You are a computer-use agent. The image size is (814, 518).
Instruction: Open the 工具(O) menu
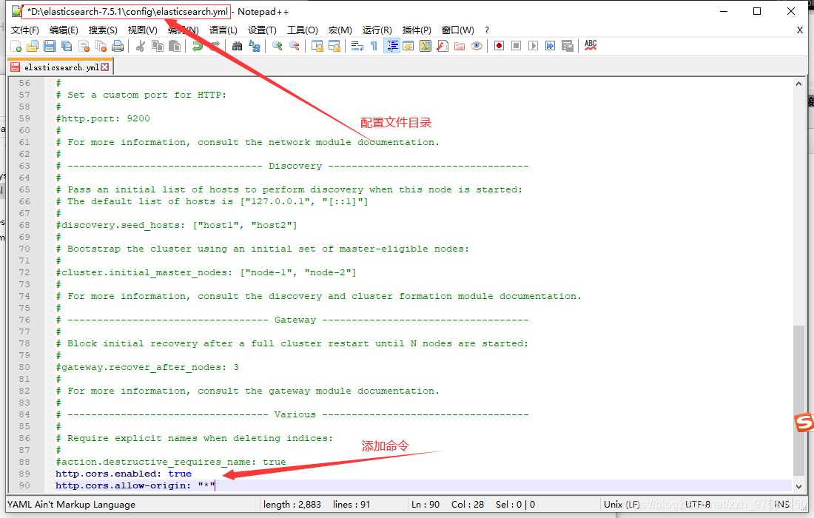point(302,30)
